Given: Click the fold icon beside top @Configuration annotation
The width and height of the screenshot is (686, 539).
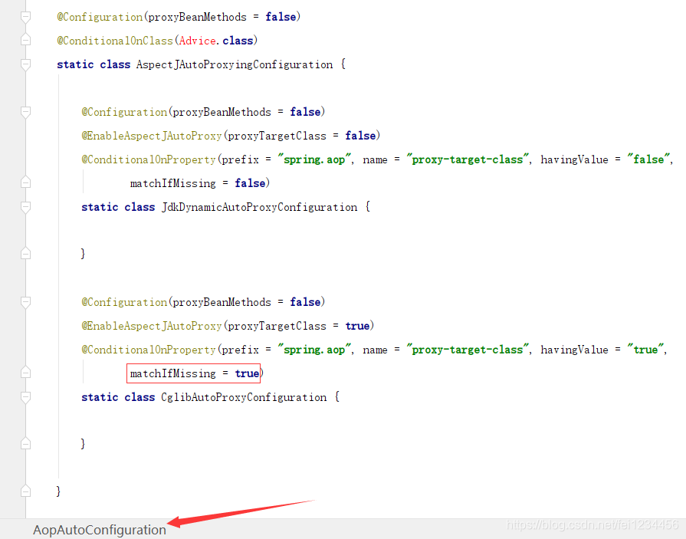Looking at the screenshot, I should click(25, 16).
